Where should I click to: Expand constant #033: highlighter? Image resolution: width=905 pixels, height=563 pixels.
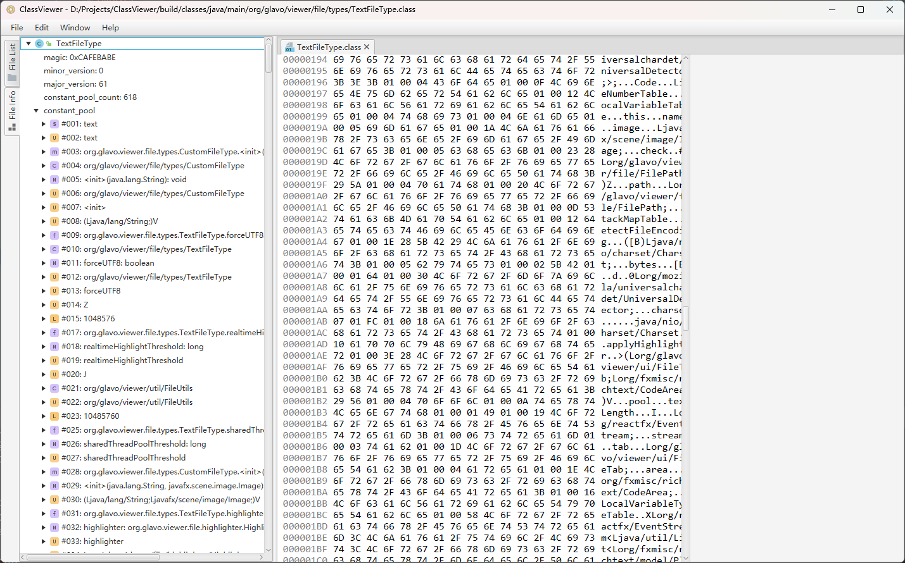(x=44, y=541)
